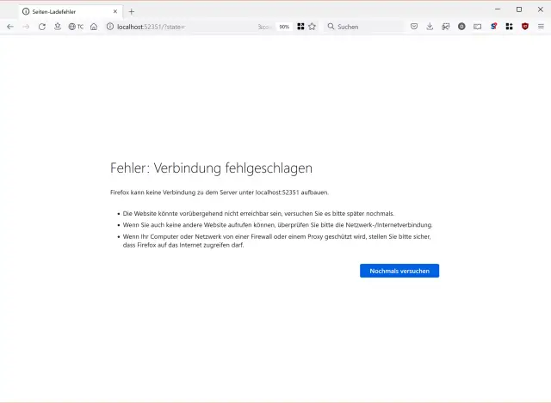Open a new tab with plus button
This screenshot has width=551, height=403.
132,11
